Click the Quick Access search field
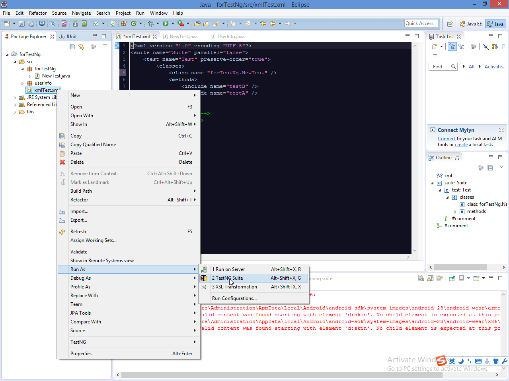 421,23
